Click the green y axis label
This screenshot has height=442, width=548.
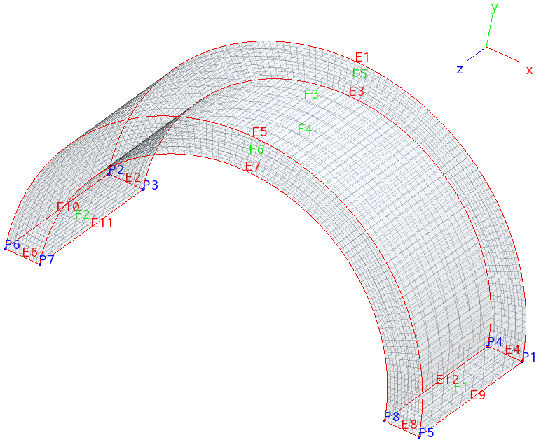point(495,8)
